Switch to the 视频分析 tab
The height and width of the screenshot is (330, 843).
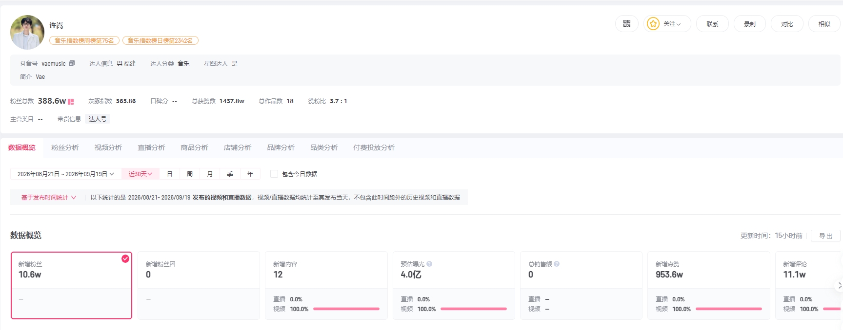(x=108, y=147)
